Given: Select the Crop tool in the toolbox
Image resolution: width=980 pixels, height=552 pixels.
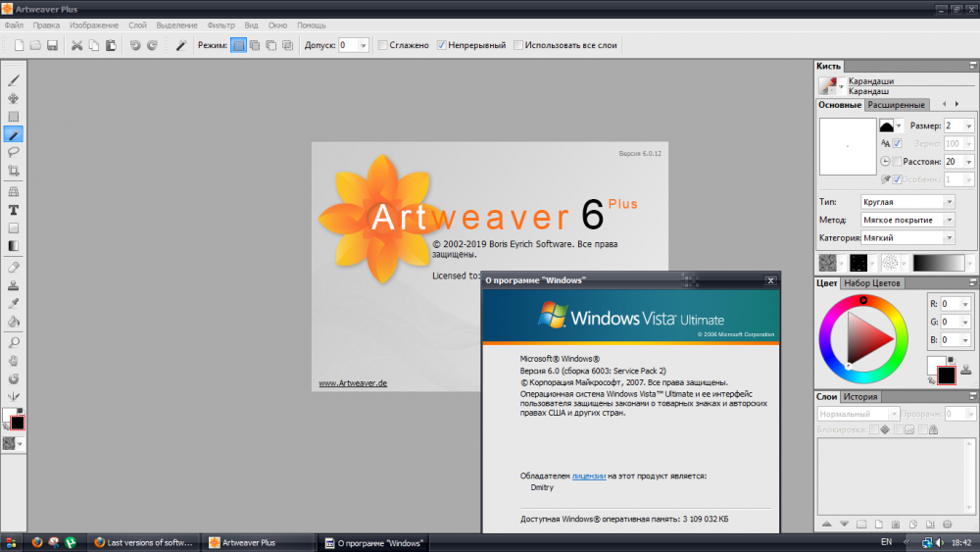Looking at the screenshot, I should point(14,171).
